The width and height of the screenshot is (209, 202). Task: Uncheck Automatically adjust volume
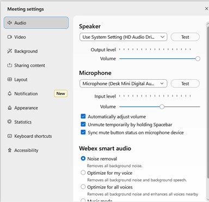click(83, 116)
